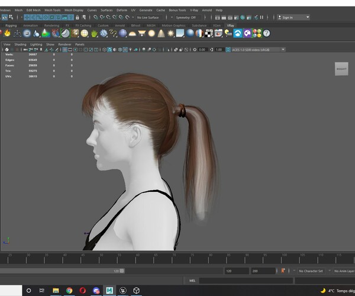Image resolution: width=355 pixels, height=296 pixels.
Task: Toggle viewport smooth shade all blue cube
Action: [109, 50]
